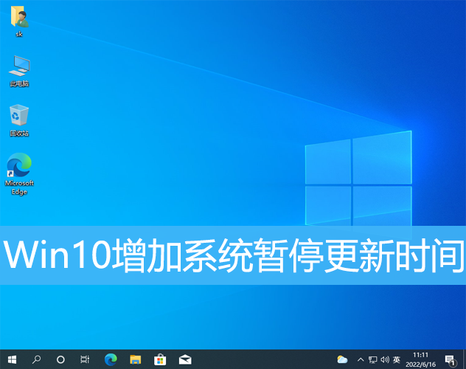Click the weather icon in the taskbar
466x369 pixels.
click(342, 359)
